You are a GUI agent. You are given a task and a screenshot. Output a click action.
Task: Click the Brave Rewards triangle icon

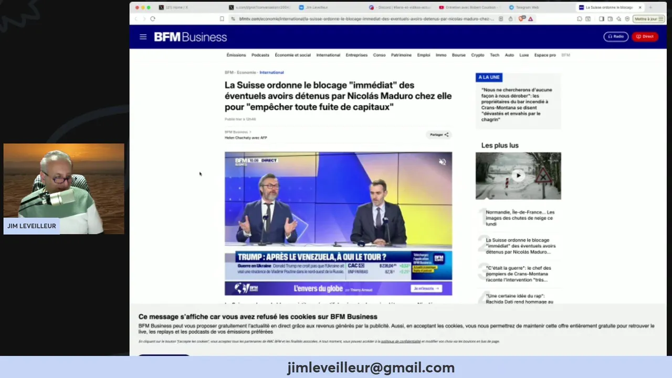click(530, 19)
